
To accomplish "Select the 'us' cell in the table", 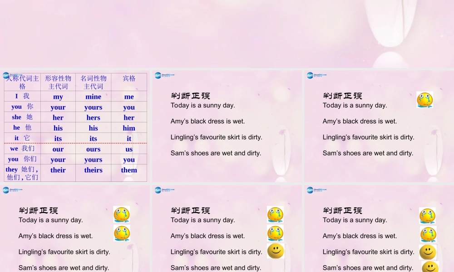I will [x=129, y=149].
